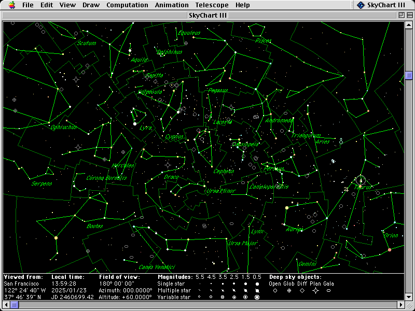Click the Cassiopeia constellation label
This screenshot has width=415, height=311.
pyautogui.click(x=245, y=144)
